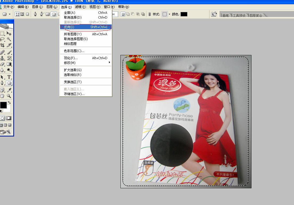The width and height of the screenshot is (294, 205).
Task: Open the Style picker dropdown arrow
Action: (x=169, y=14)
